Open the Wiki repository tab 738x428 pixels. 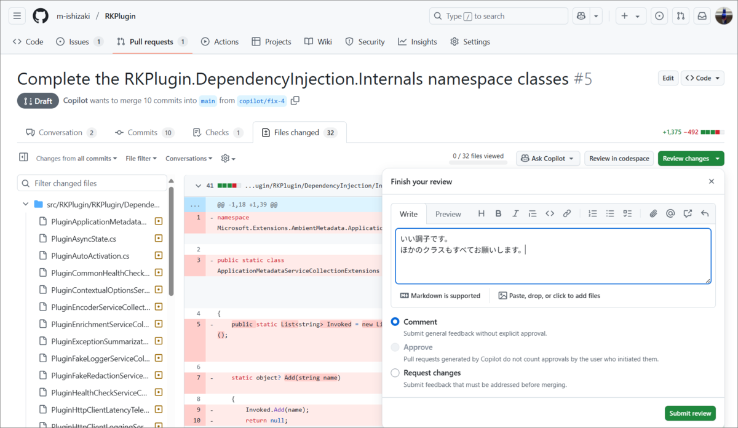pos(318,42)
